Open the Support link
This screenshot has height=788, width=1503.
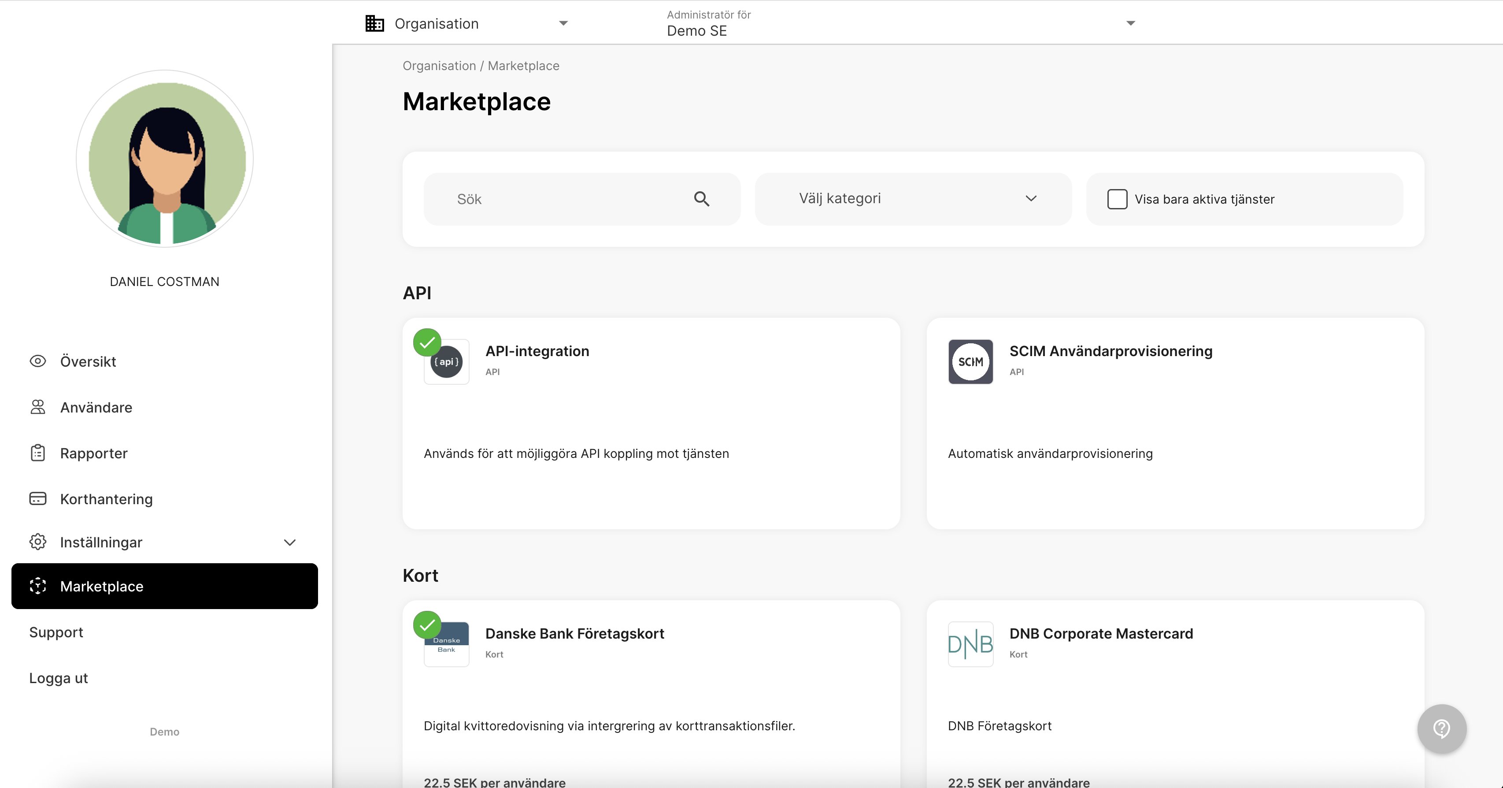pos(56,632)
